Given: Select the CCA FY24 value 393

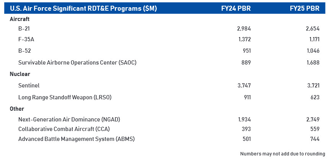Looking at the screenshot, I should pos(246,129).
